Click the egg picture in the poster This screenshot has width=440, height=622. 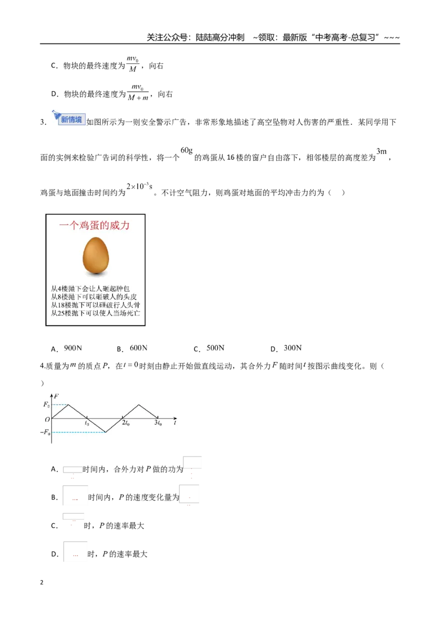(x=96, y=256)
